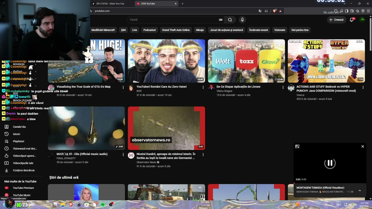Open YouTube Premium in the sidebar
This screenshot has width=372, height=209.
(21, 188)
